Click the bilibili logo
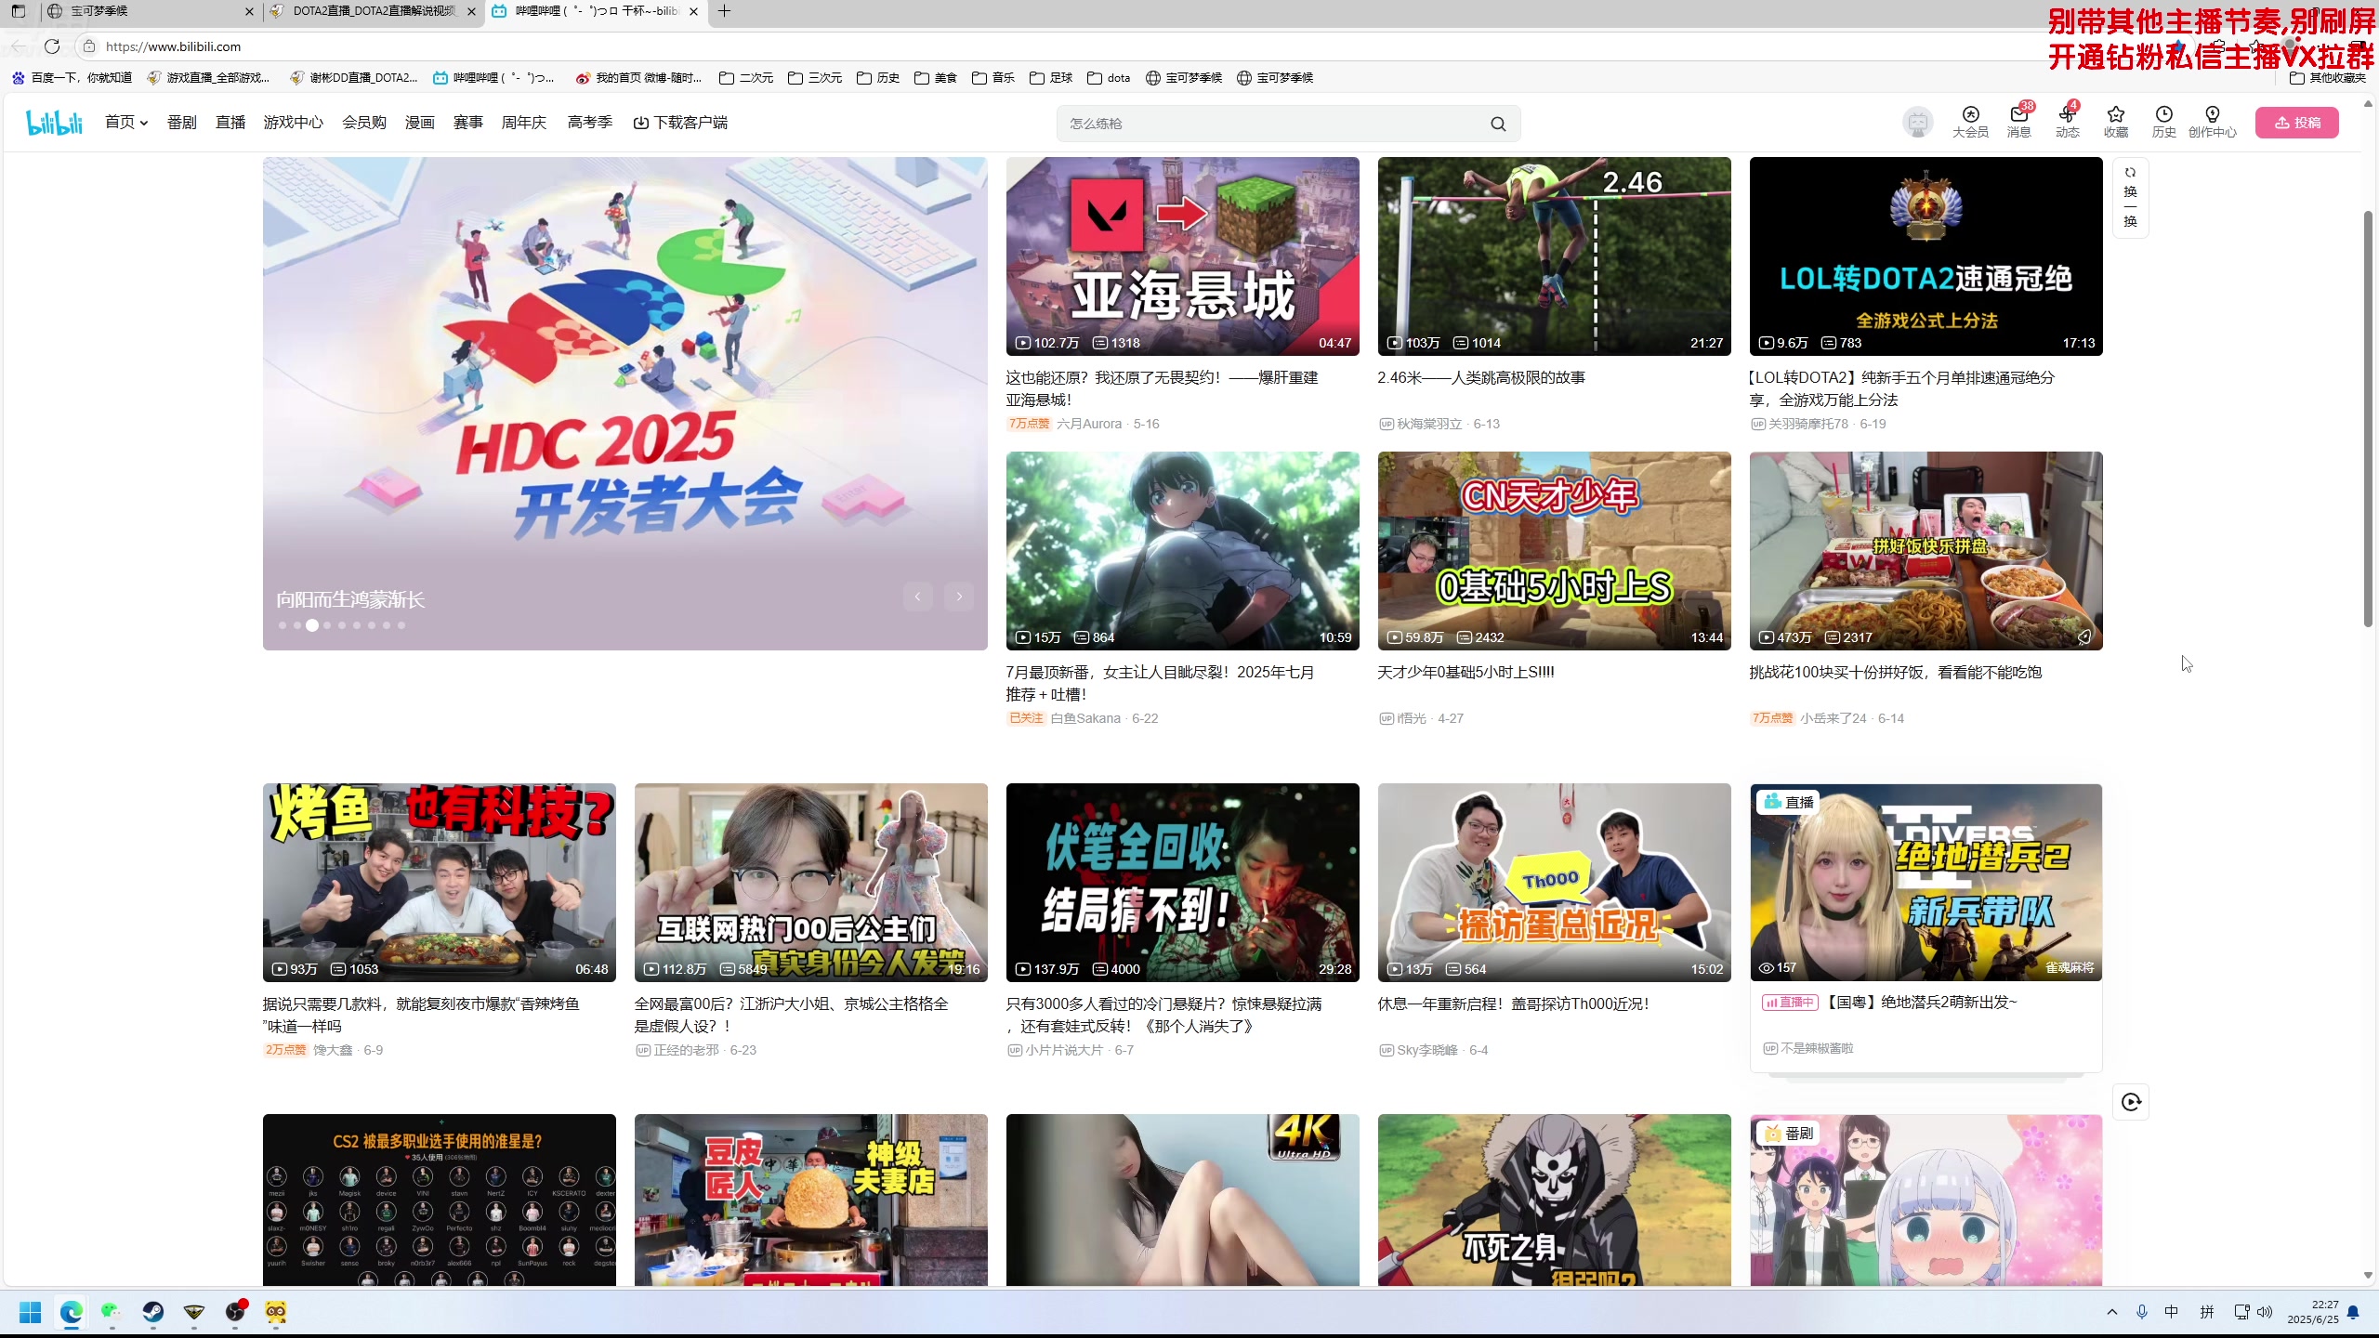This screenshot has width=2379, height=1338. [x=54, y=123]
